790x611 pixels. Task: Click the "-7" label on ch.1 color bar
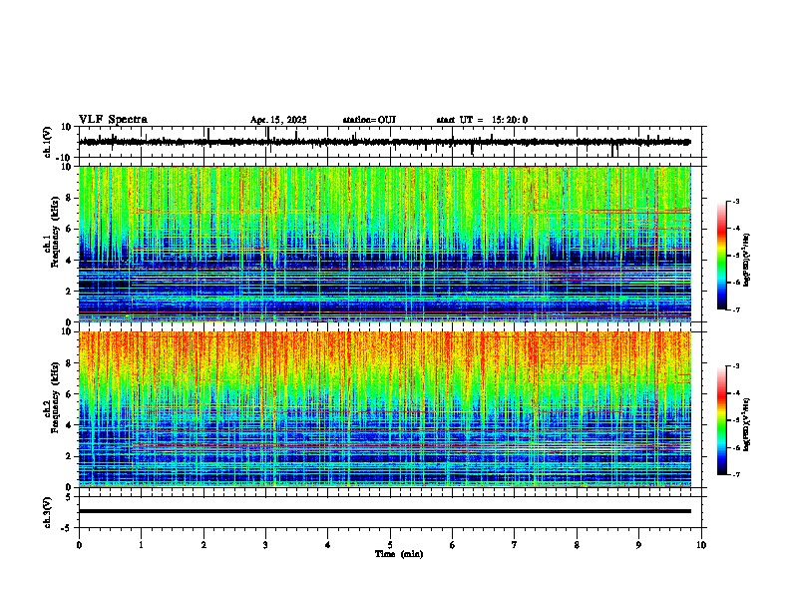click(736, 309)
